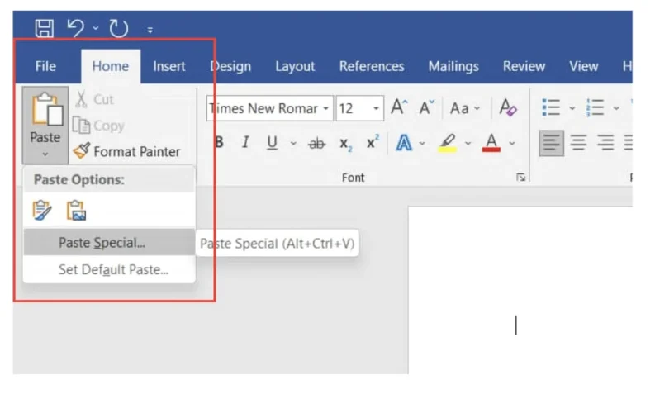Switch to the Insert tab

(x=169, y=66)
